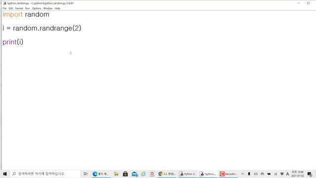316x178 pixels.
Task: Open the File menu
Action: coord(4,8)
